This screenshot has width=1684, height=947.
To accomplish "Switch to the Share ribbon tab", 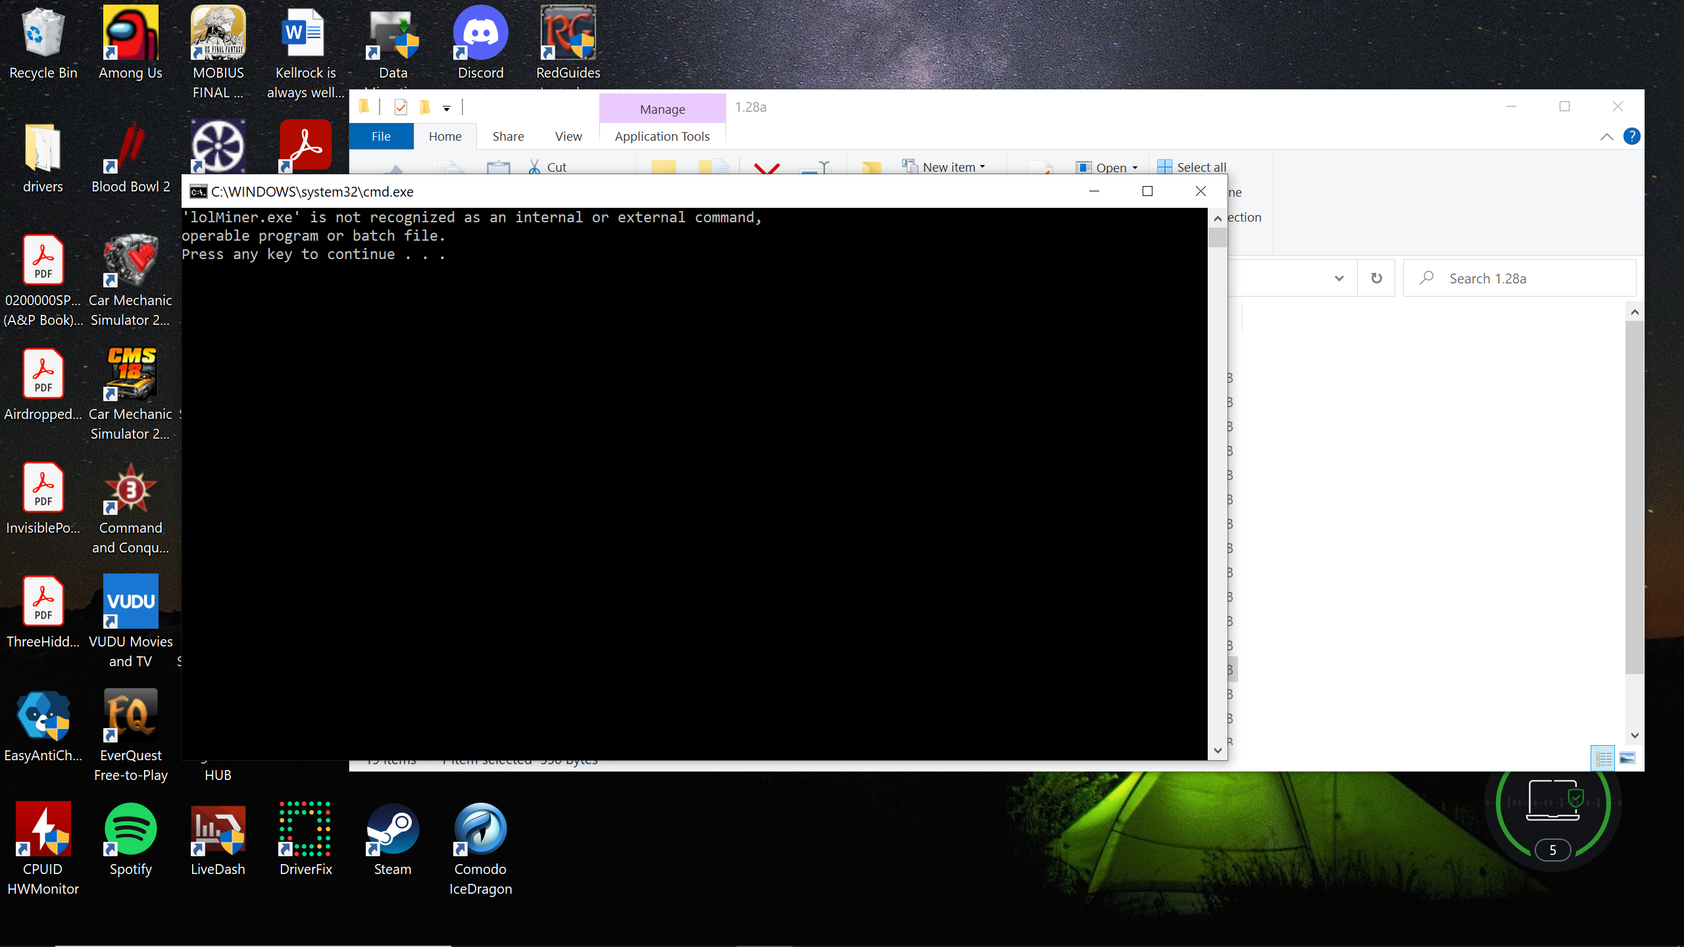I will (x=508, y=136).
